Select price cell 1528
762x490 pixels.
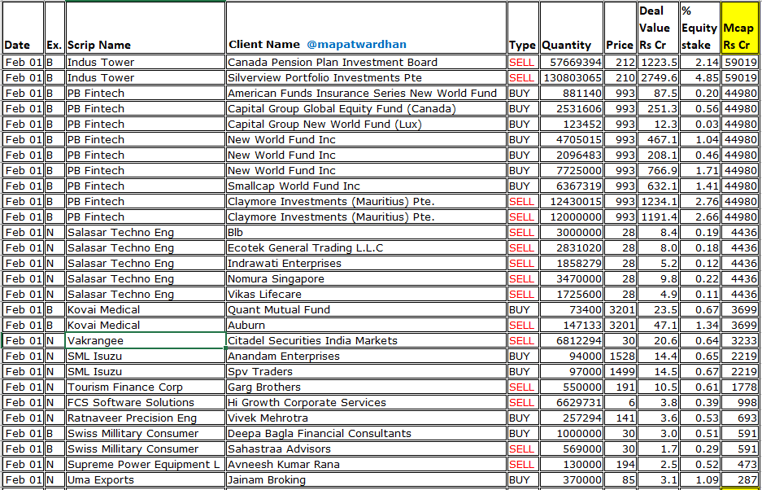620,357
